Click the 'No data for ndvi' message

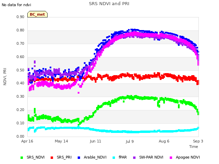[x=16, y=5]
